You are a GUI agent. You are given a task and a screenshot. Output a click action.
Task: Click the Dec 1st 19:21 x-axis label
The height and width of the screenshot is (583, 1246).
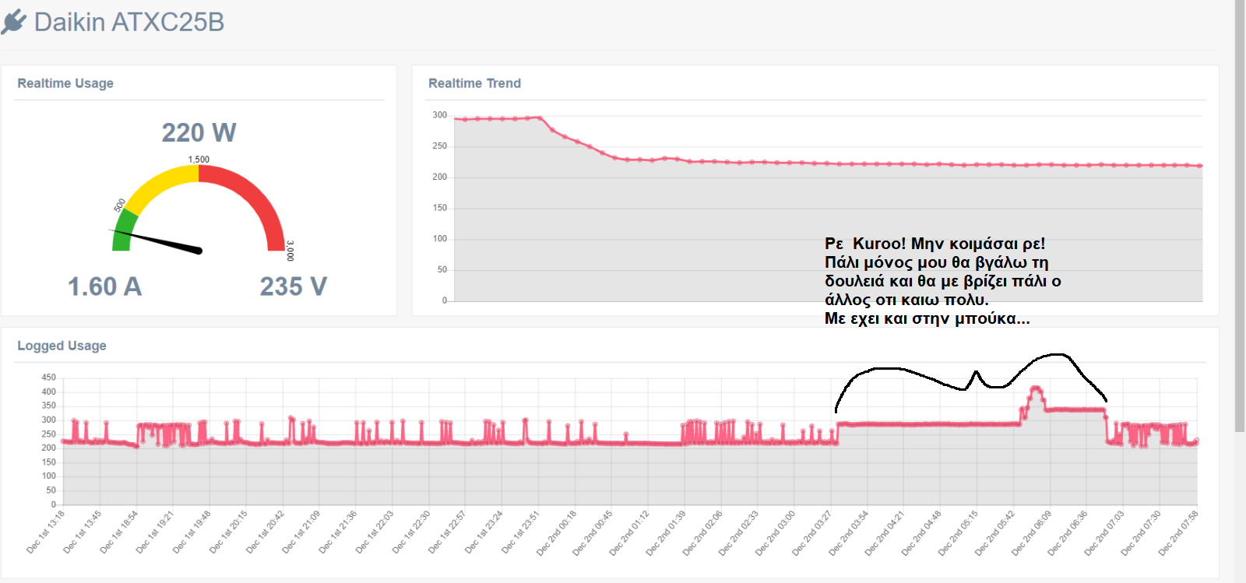[x=156, y=532]
